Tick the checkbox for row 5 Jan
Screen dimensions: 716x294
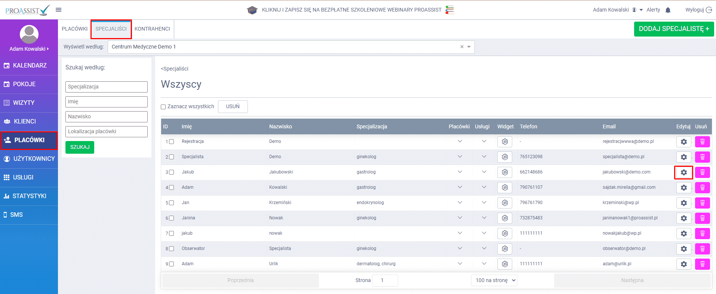click(x=172, y=203)
